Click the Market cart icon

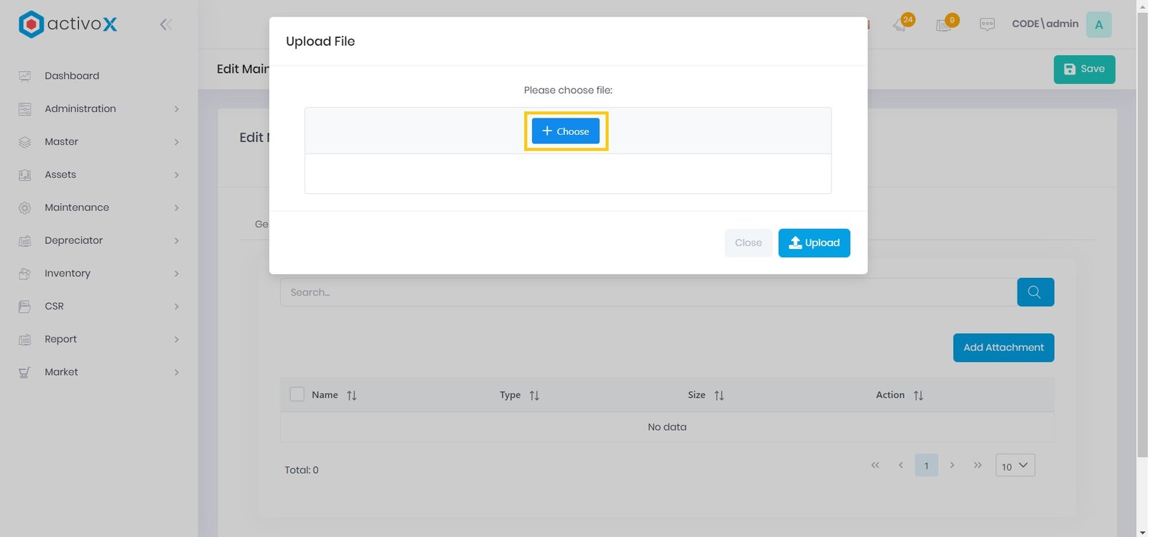tap(25, 373)
